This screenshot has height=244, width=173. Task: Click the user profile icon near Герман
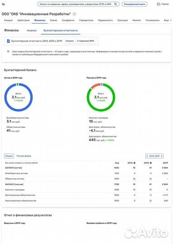click(x=159, y=4)
